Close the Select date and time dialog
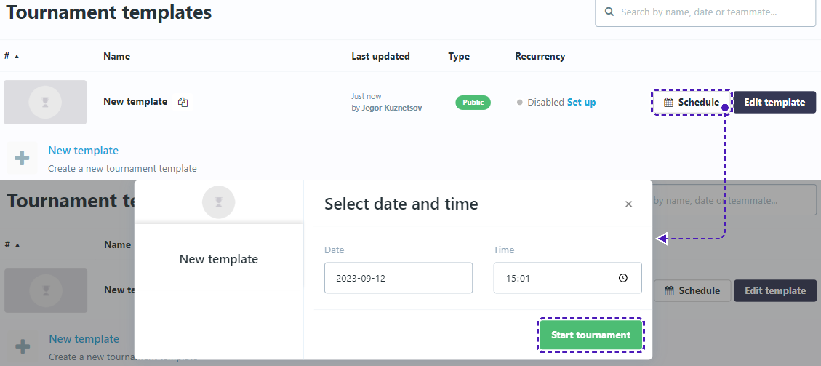The image size is (821, 366). pyautogui.click(x=628, y=204)
